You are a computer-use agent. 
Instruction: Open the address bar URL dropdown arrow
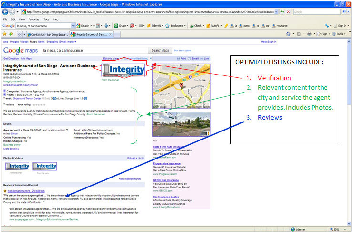(277, 12)
